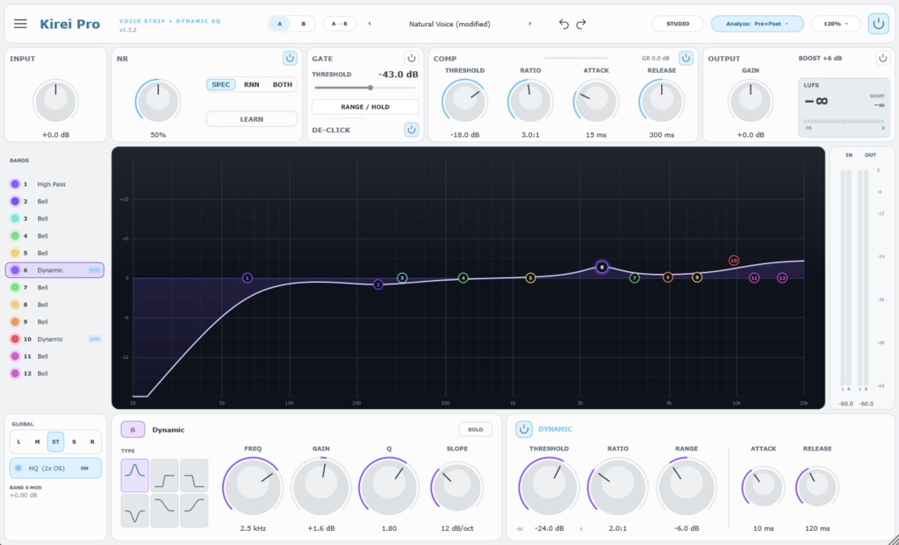Viewport: 899px width, 545px height.
Task: Select the ST stereo channel mode
Action: pos(55,441)
